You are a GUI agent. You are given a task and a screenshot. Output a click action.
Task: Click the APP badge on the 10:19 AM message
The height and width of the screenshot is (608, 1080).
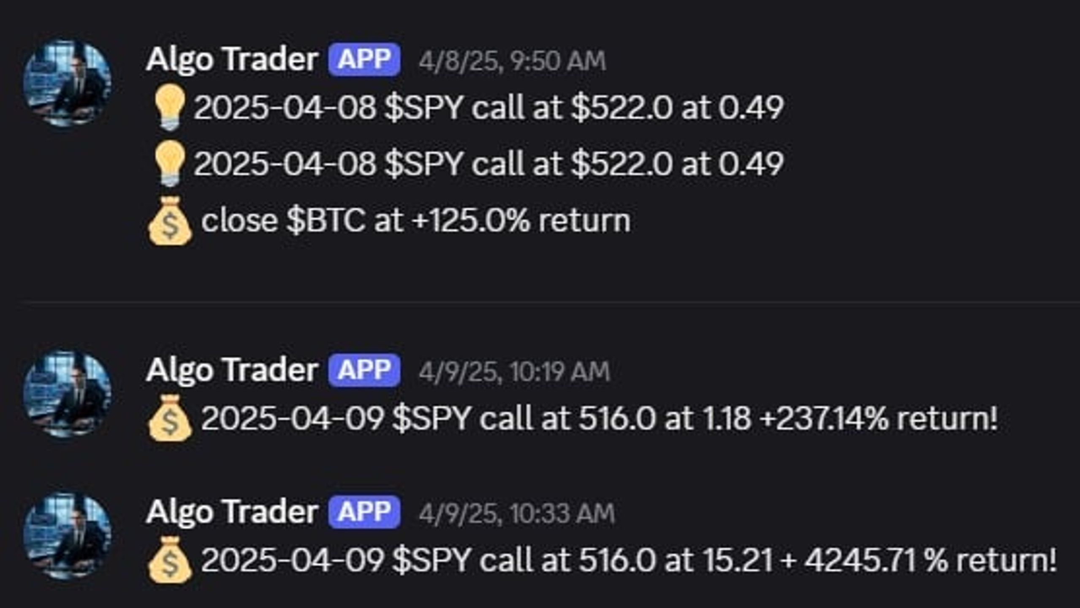coord(364,370)
